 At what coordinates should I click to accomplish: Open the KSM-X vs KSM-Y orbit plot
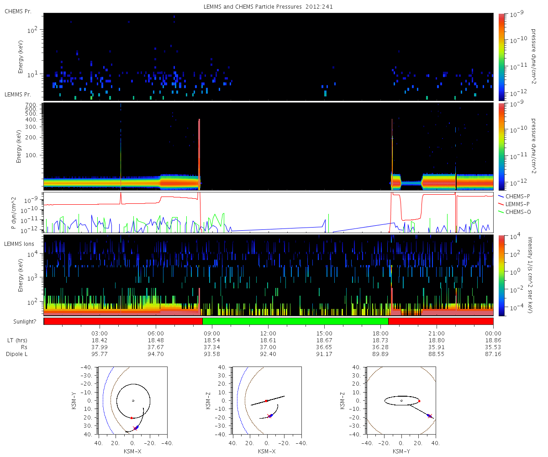point(133,401)
